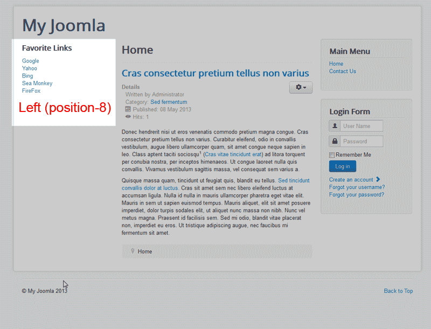Screen dimensions: 431x329
Task: Open the Sed fermentum category link
Action: pos(169,102)
